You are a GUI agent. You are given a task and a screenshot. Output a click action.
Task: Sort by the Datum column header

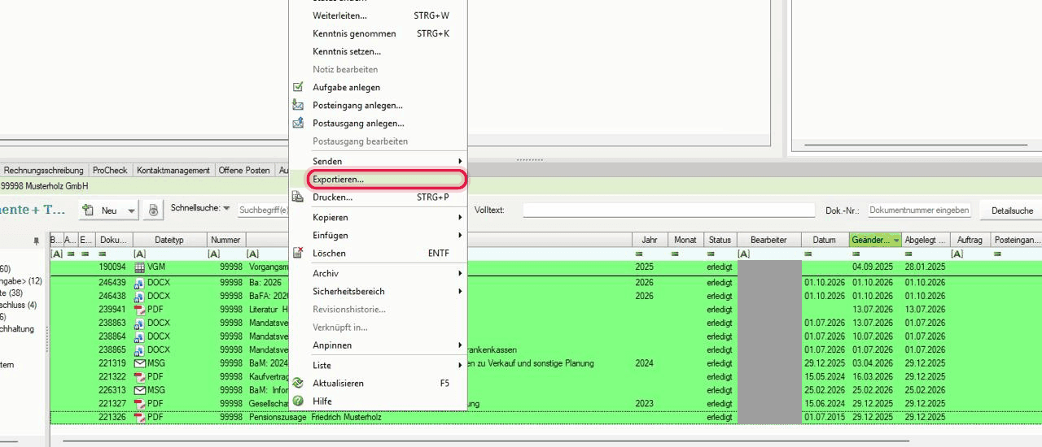point(825,241)
